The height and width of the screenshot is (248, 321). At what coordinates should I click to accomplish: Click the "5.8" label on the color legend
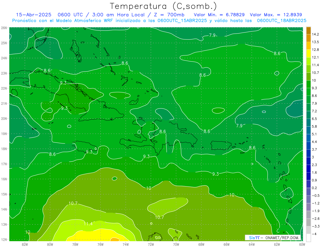pos(315,127)
